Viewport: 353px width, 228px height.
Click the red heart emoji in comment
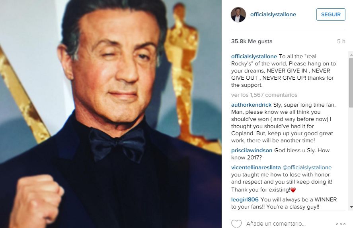pos(293,190)
